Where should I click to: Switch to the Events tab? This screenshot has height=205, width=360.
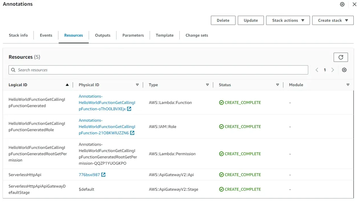(46, 35)
